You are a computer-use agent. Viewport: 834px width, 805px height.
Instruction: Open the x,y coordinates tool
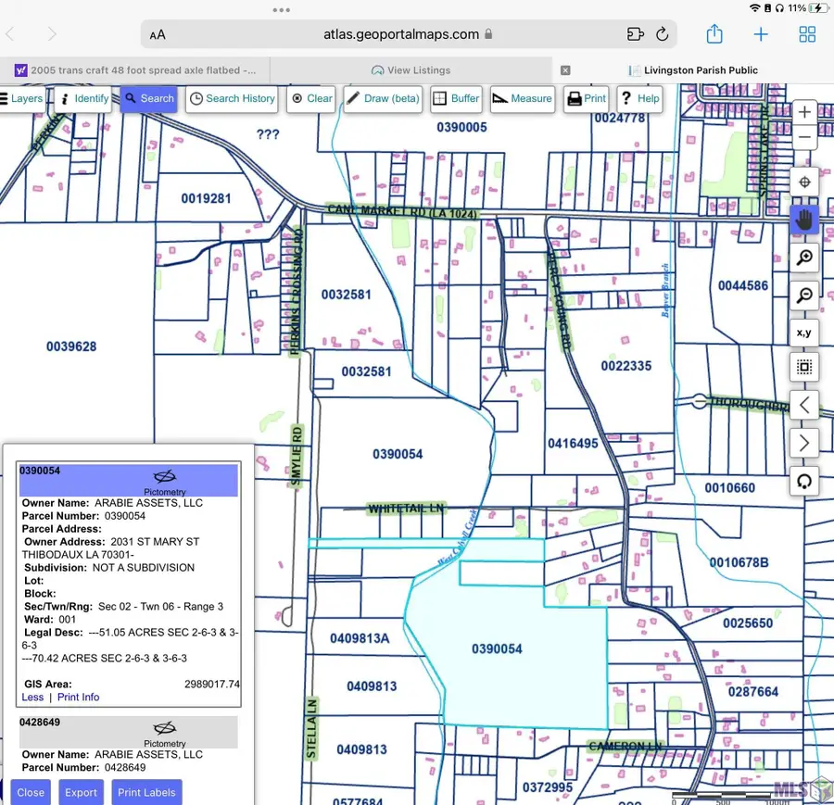click(804, 333)
